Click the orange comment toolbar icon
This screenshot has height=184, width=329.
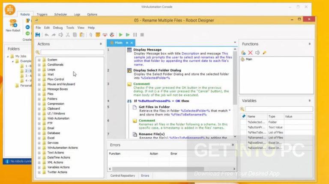pos(98,35)
